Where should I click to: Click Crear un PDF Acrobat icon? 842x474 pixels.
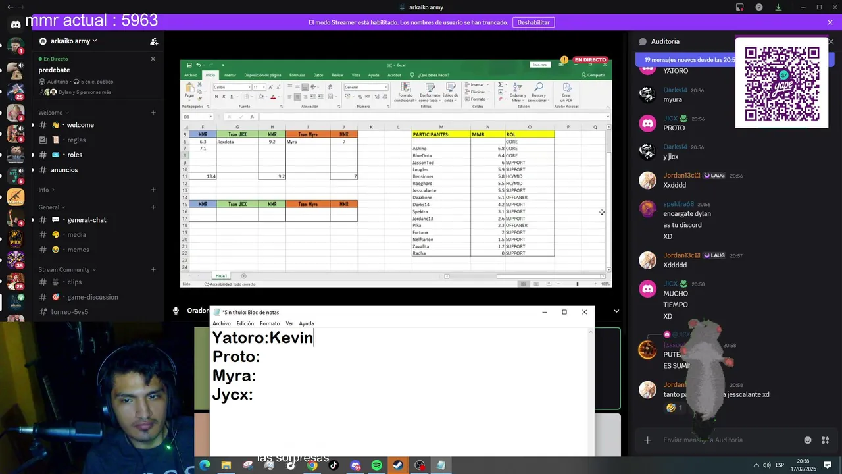coord(566,92)
